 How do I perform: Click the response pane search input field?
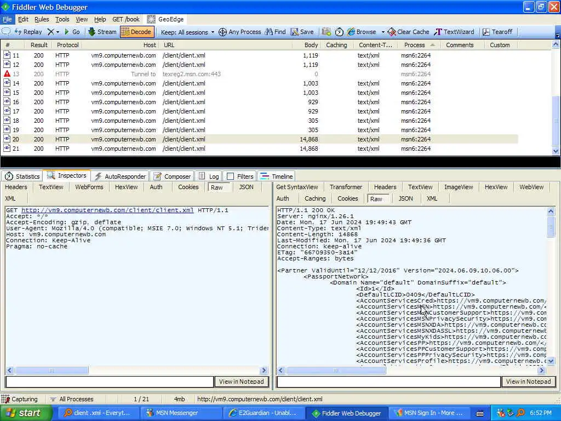(388, 382)
